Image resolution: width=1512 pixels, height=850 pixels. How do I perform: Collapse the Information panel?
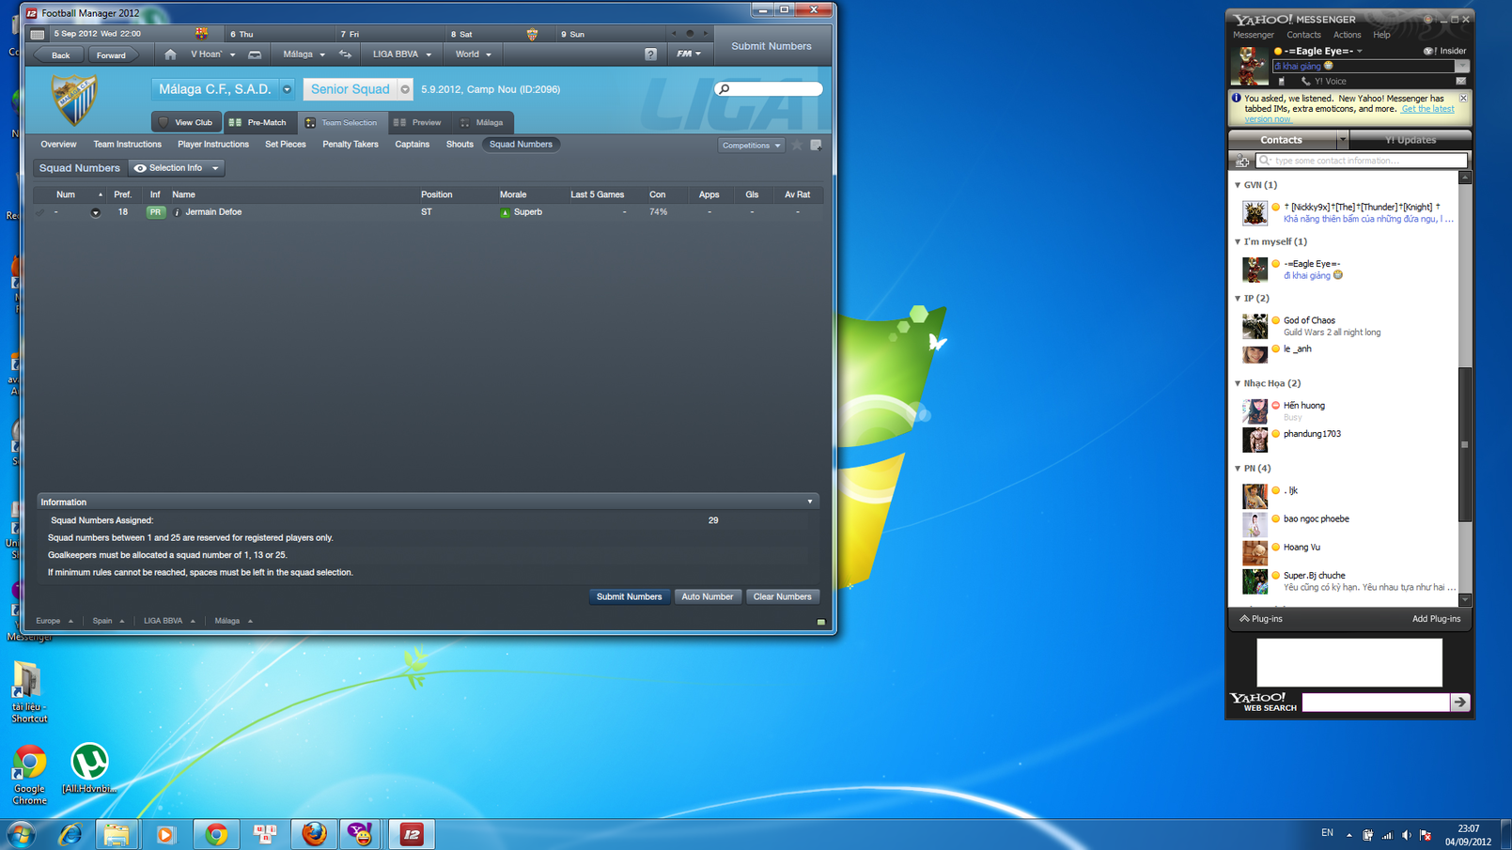coord(810,502)
